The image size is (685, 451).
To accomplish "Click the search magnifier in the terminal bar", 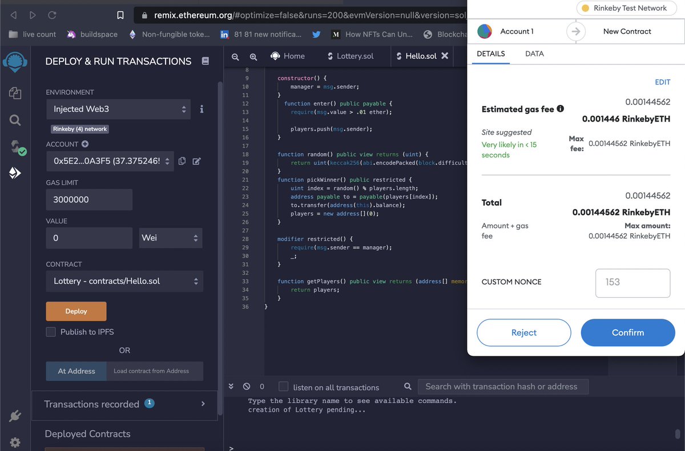I will (x=408, y=387).
